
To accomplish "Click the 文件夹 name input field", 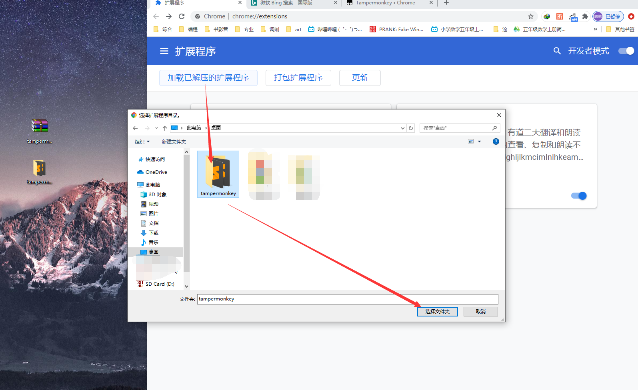I will (x=348, y=299).
